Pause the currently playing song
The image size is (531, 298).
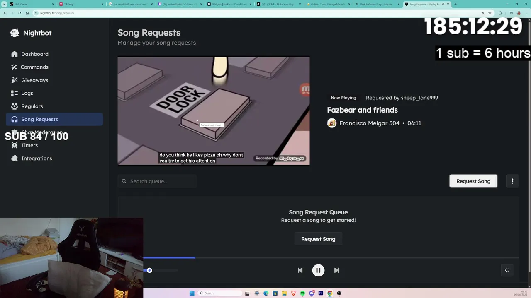[318, 270]
